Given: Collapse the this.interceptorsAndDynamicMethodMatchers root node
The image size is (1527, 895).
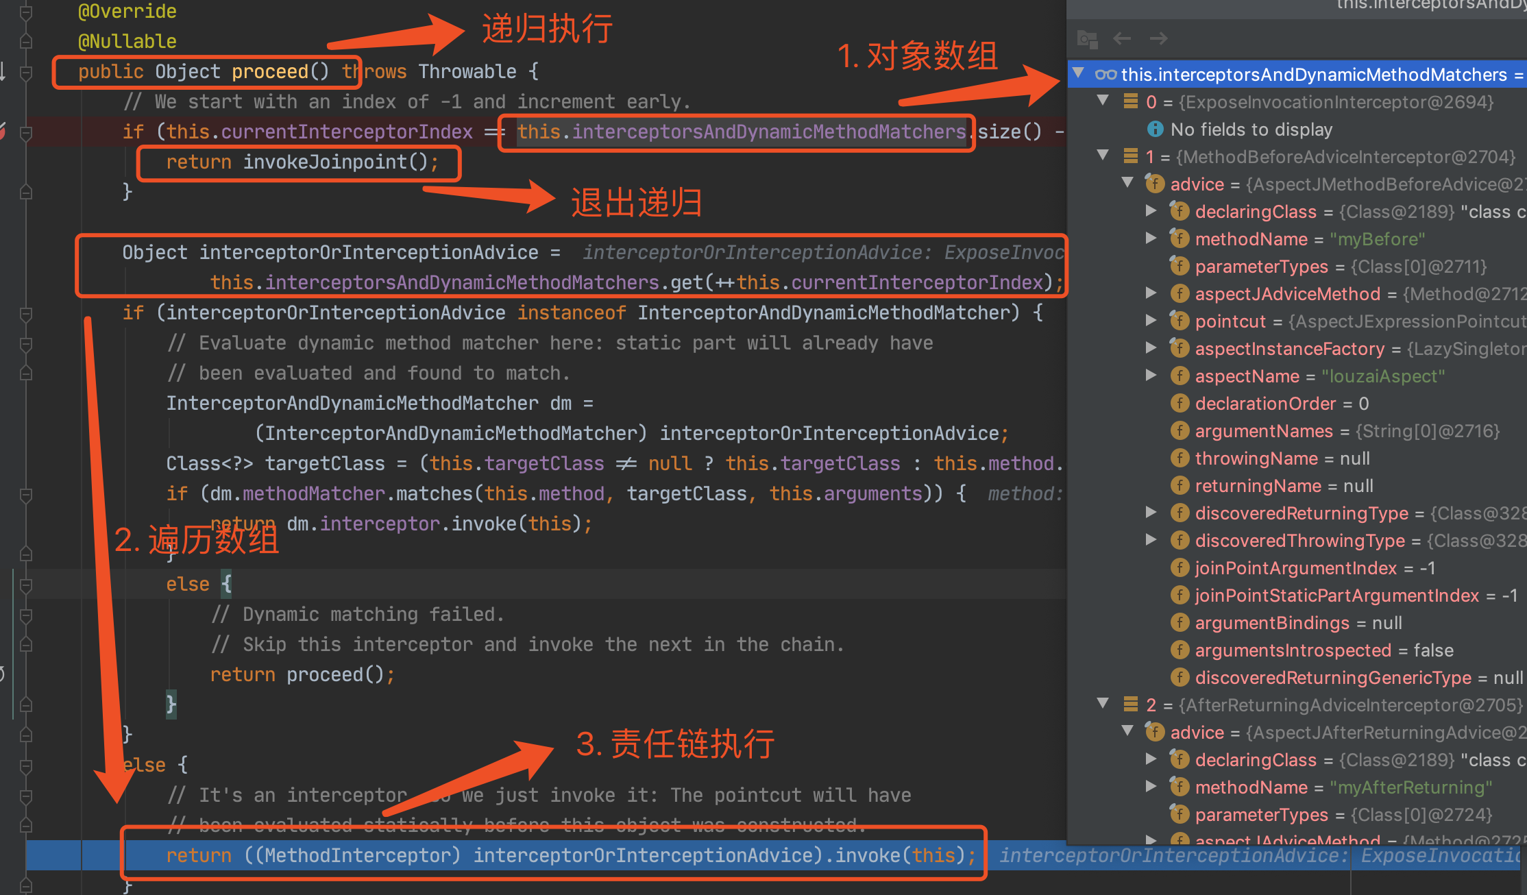Looking at the screenshot, I should [x=1078, y=73].
